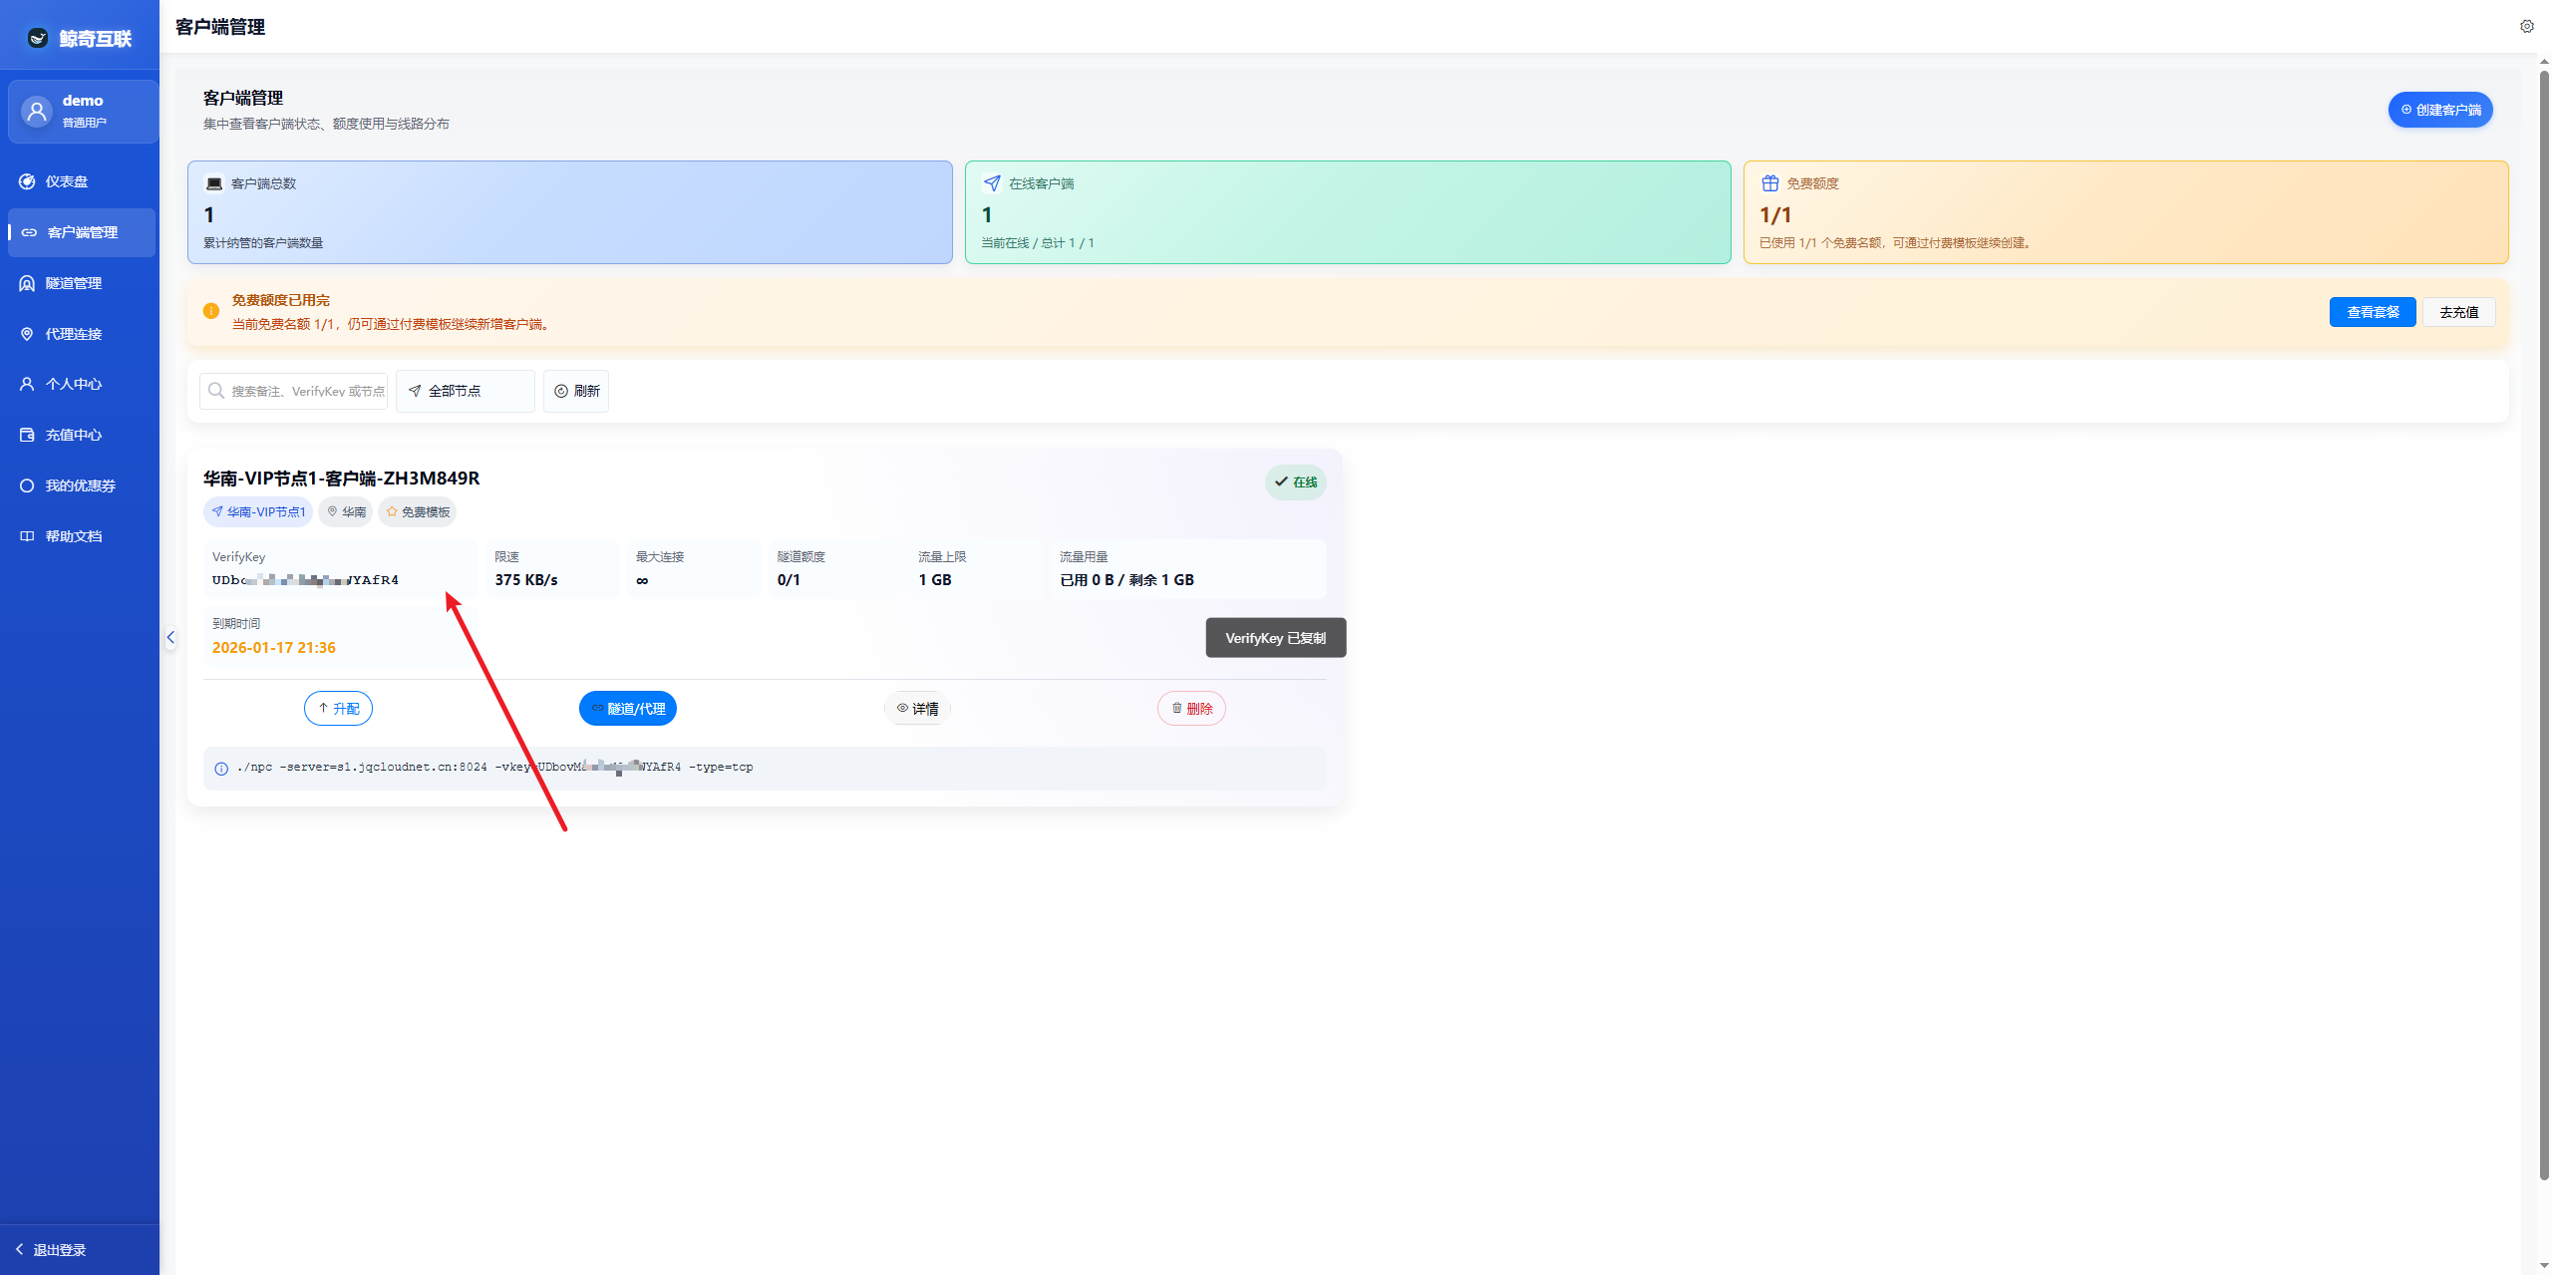Click the 刷新 refresh button
The width and height of the screenshot is (2552, 1275).
[576, 391]
